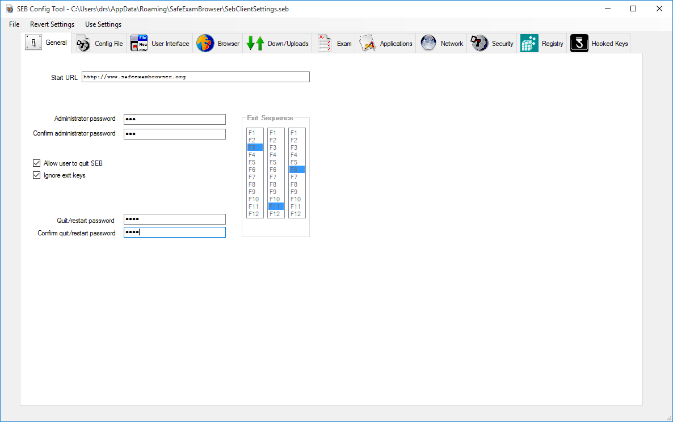Minimize the SEB Config Tool window

coord(608,9)
